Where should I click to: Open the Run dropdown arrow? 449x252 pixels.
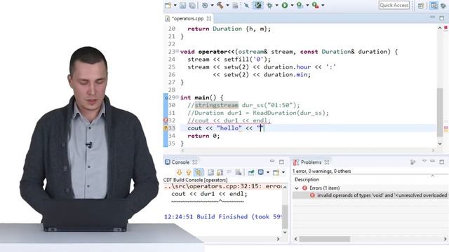(x=292, y=5)
